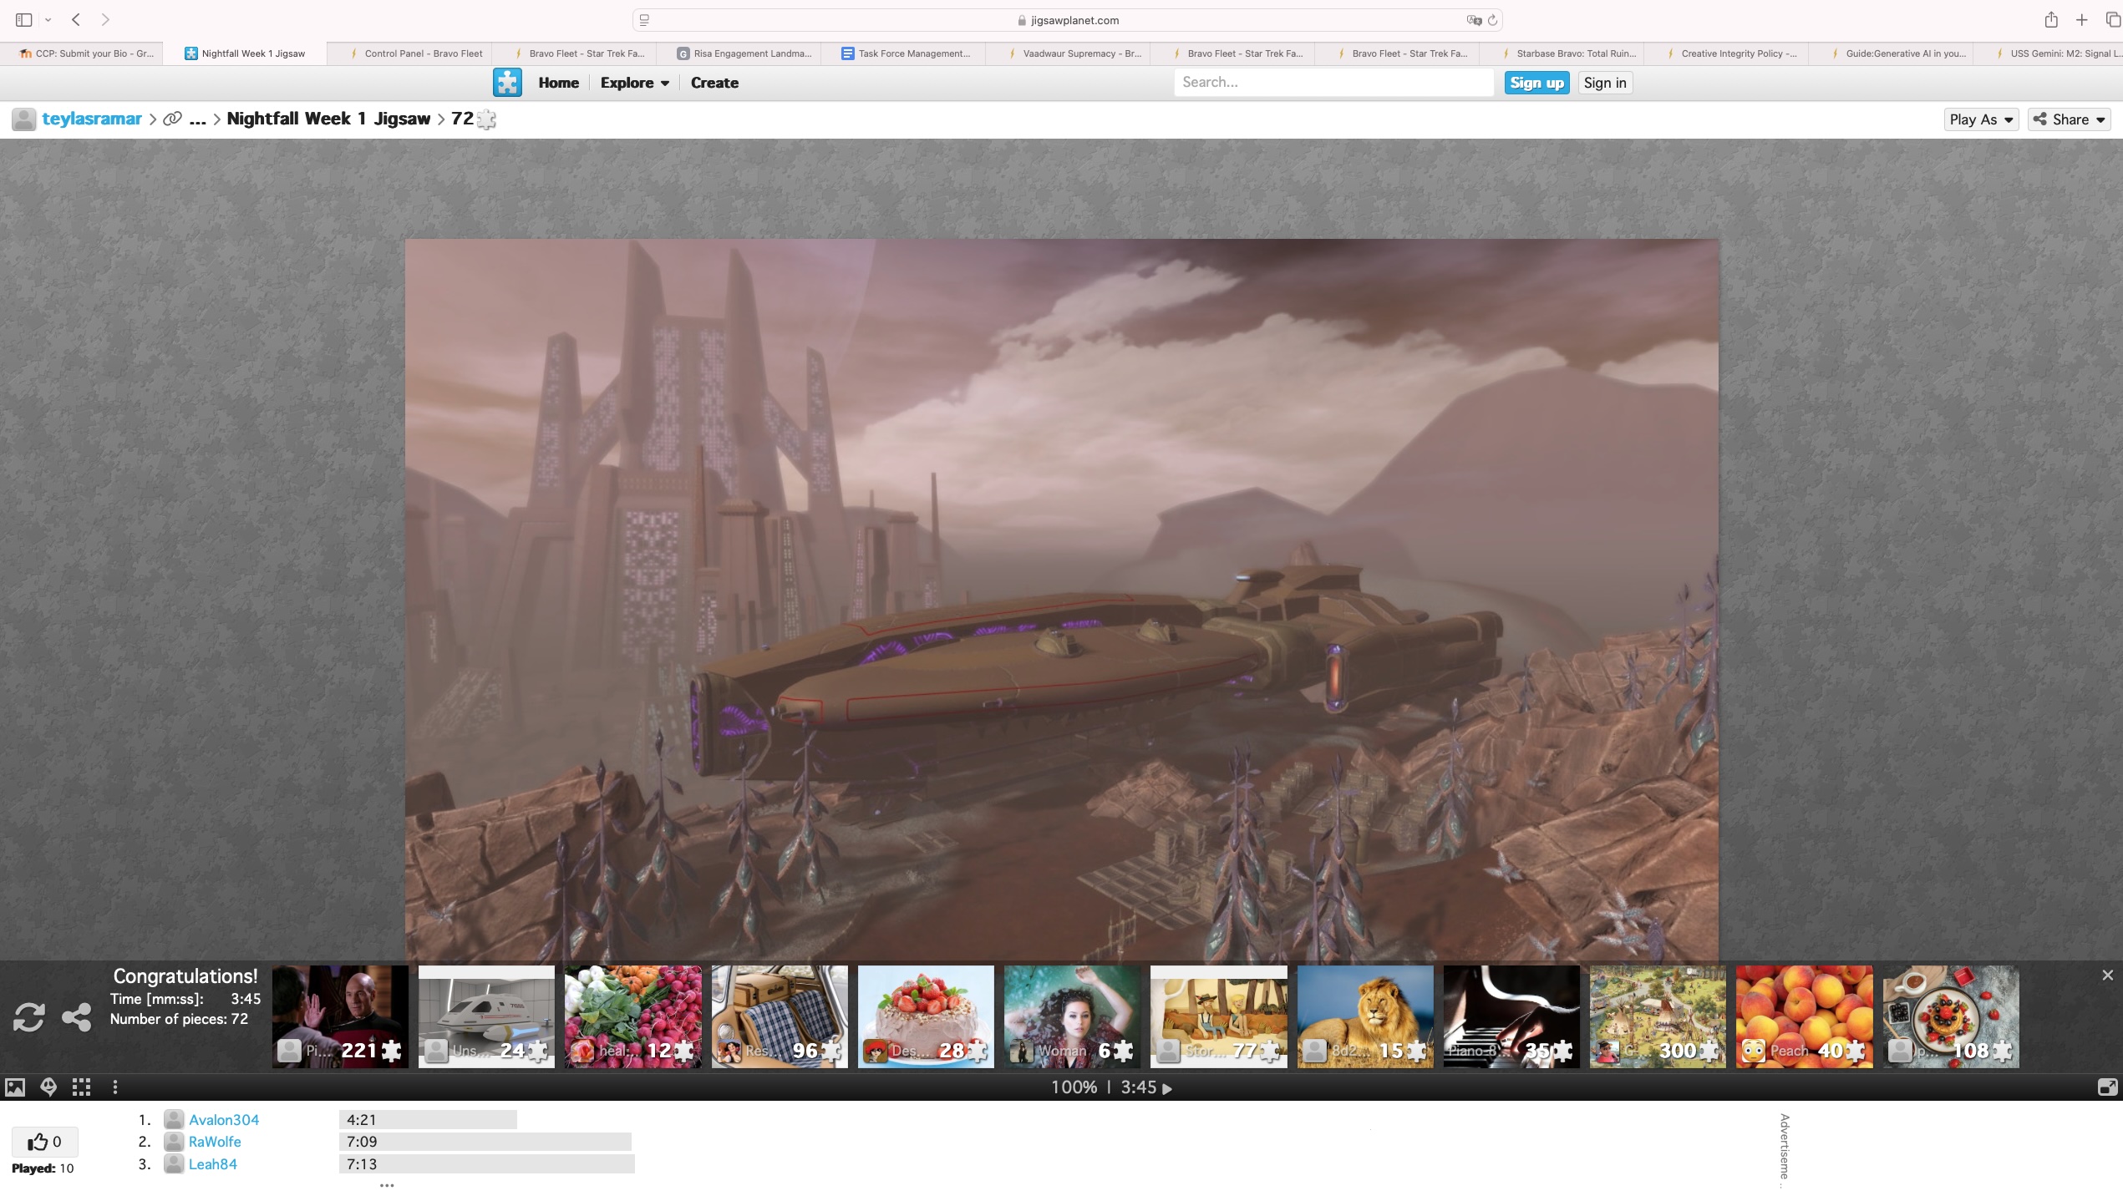Image resolution: width=2123 pixels, height=1201 pixels.
Task: Open the 96-piece plaid seat puzzle thumbnail
Action: pos(780,1016)
